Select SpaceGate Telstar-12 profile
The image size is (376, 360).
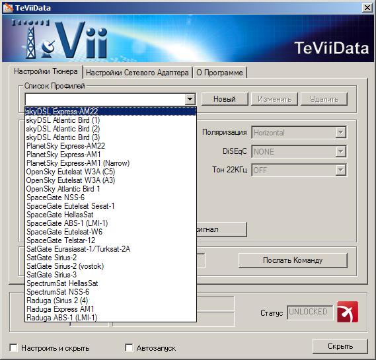click(x=110, y=240)
